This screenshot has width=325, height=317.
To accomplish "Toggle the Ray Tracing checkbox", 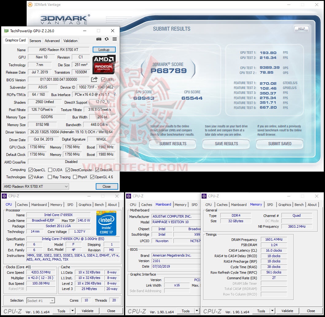I will 50,177.
